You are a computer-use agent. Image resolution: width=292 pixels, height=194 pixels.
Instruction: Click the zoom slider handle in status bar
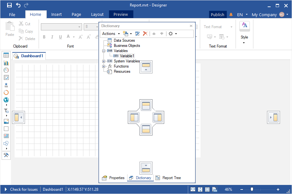tap(252, 189)
